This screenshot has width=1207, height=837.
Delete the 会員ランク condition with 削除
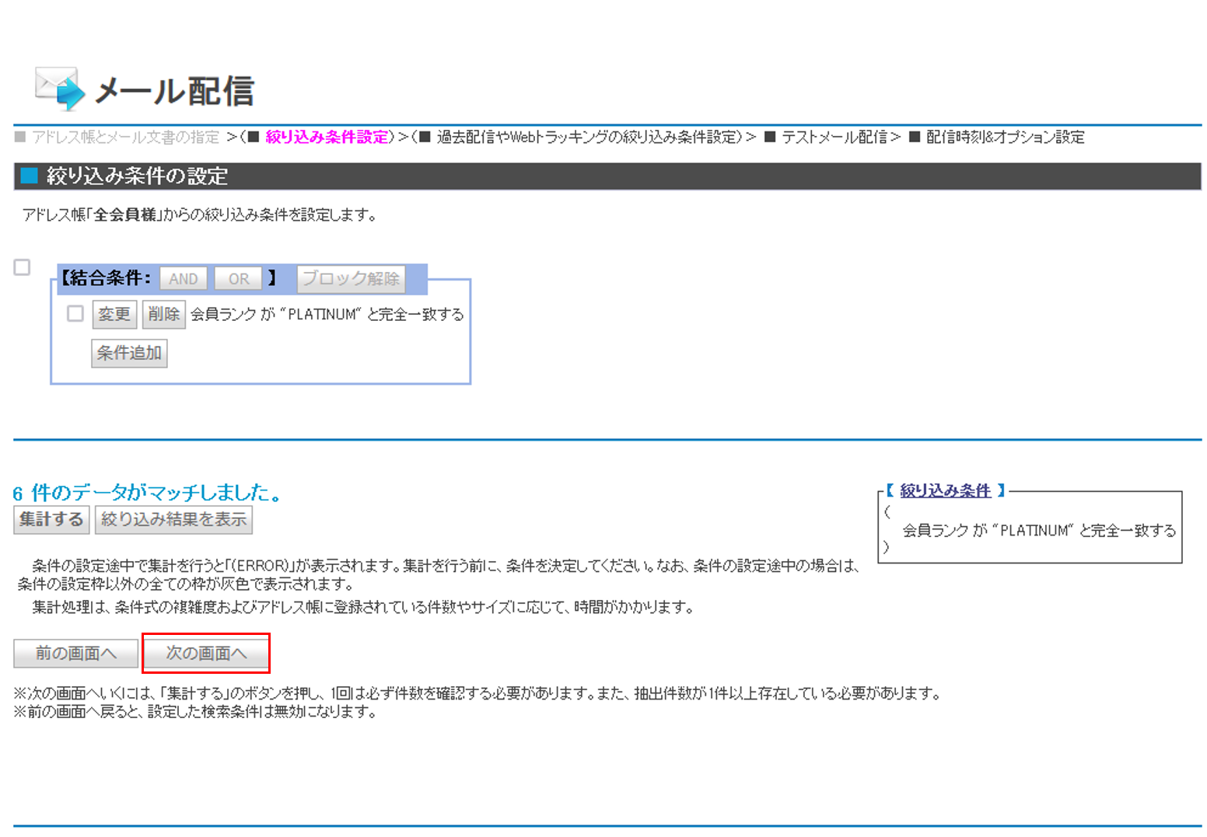click(163, 314)
